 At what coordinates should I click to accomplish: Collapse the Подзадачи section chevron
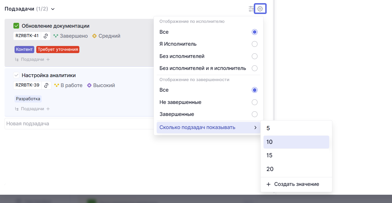click(53, 9)
